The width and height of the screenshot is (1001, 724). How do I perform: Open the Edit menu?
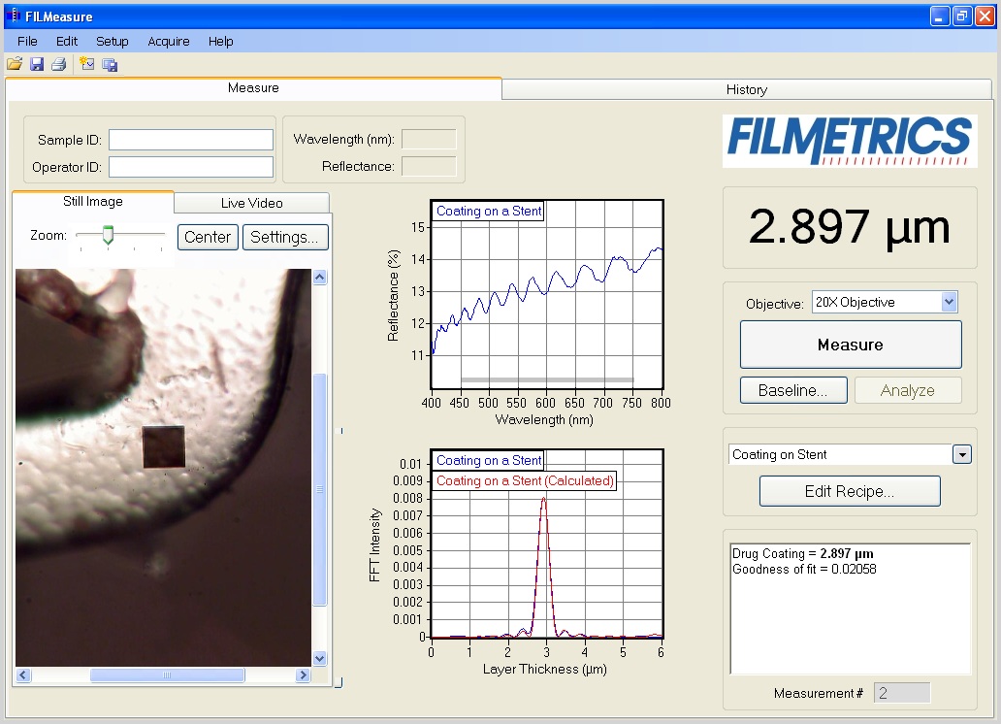tap(67, 42)
